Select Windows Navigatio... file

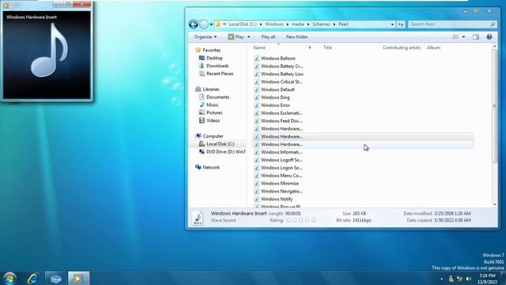click(281, 192)
